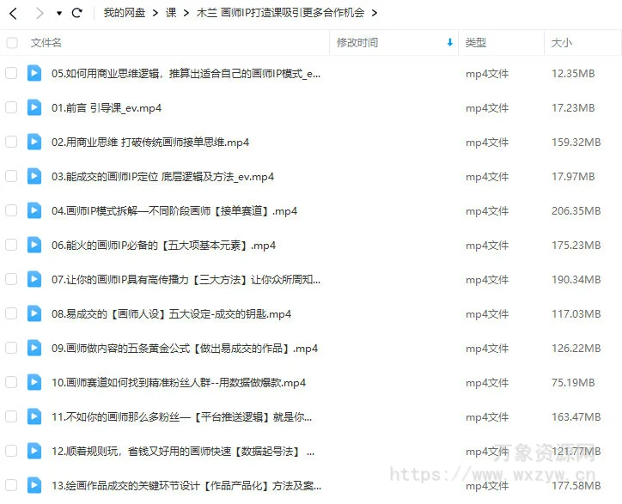Toggle the select-all checkbox in header
This screenshot has width=622, height=504.
pyautogui.click(x=11, y=42)
